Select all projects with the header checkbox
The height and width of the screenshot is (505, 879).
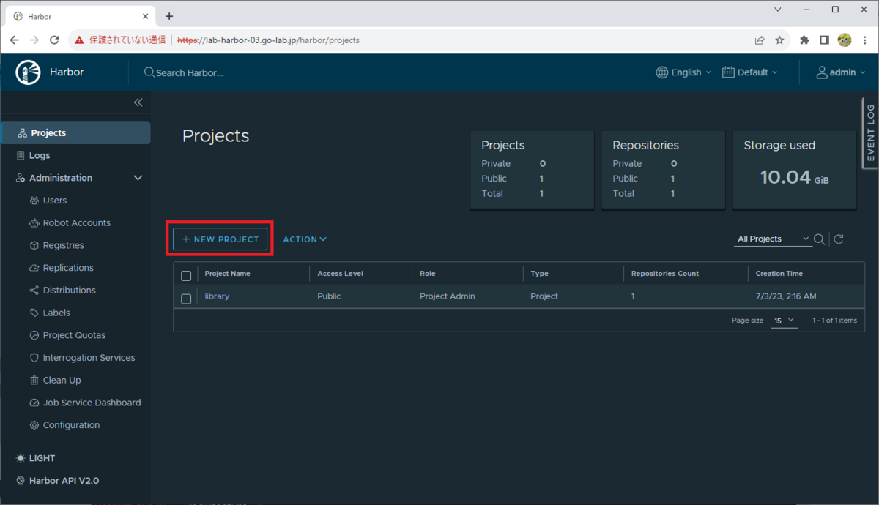pos(186,276)
